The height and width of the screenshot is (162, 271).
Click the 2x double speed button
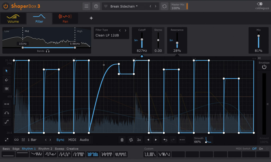click(139, 140)
